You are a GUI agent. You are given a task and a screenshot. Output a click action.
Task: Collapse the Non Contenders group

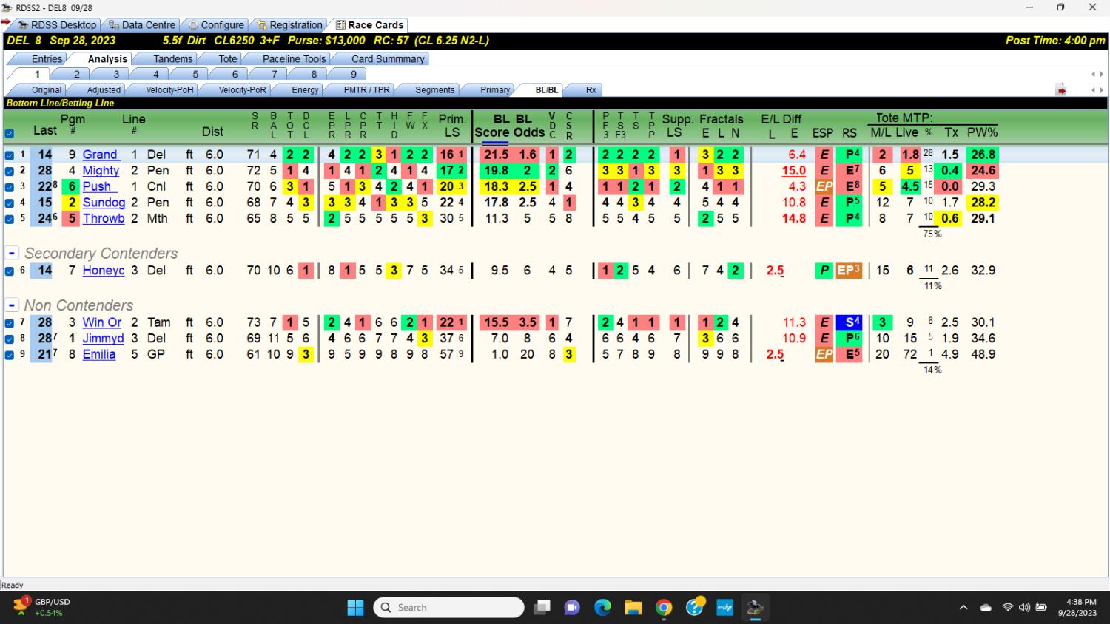coord(12,305)
